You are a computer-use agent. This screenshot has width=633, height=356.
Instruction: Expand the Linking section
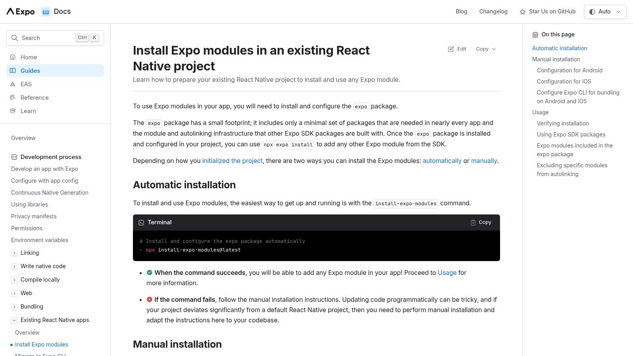pos(14,253)
